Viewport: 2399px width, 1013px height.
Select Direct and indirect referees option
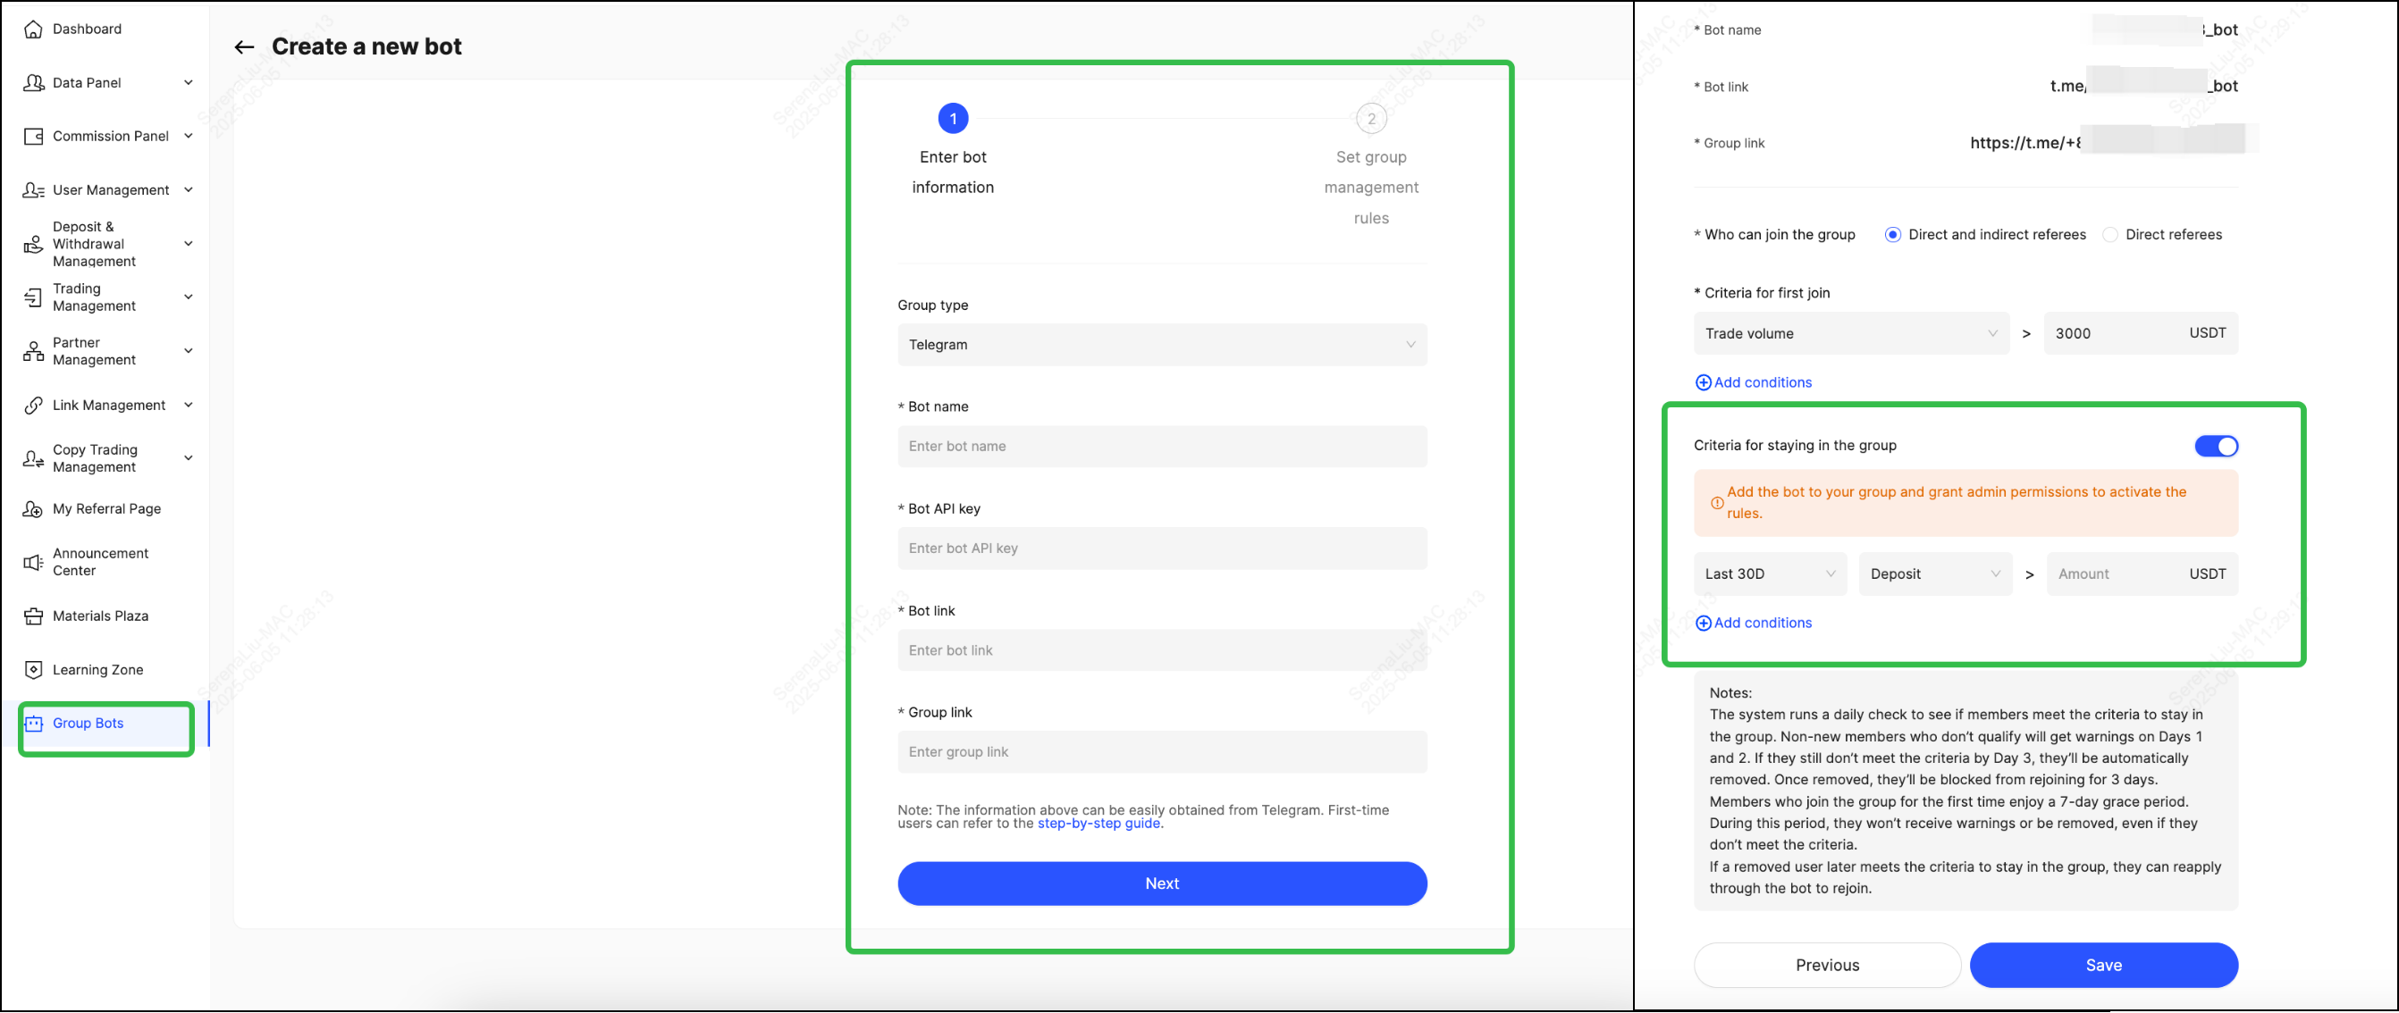1892,235
